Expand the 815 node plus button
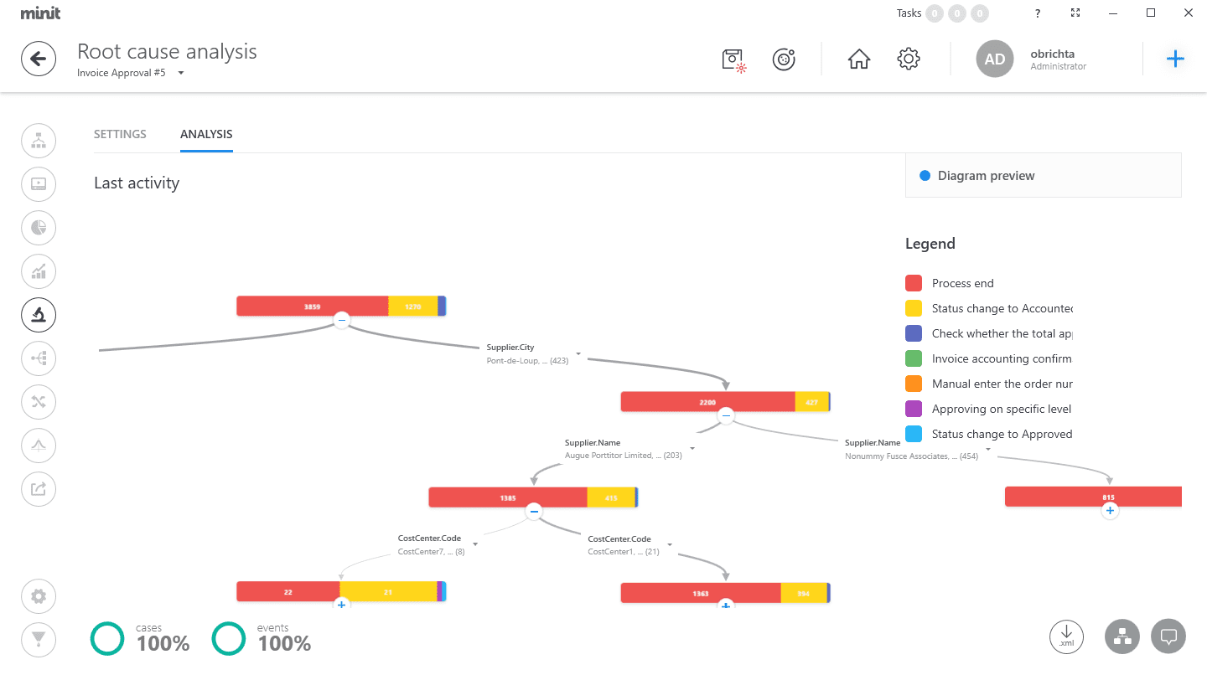Image resolution: width=1207 pixels, height=675 pixels. click(1110, 510)
